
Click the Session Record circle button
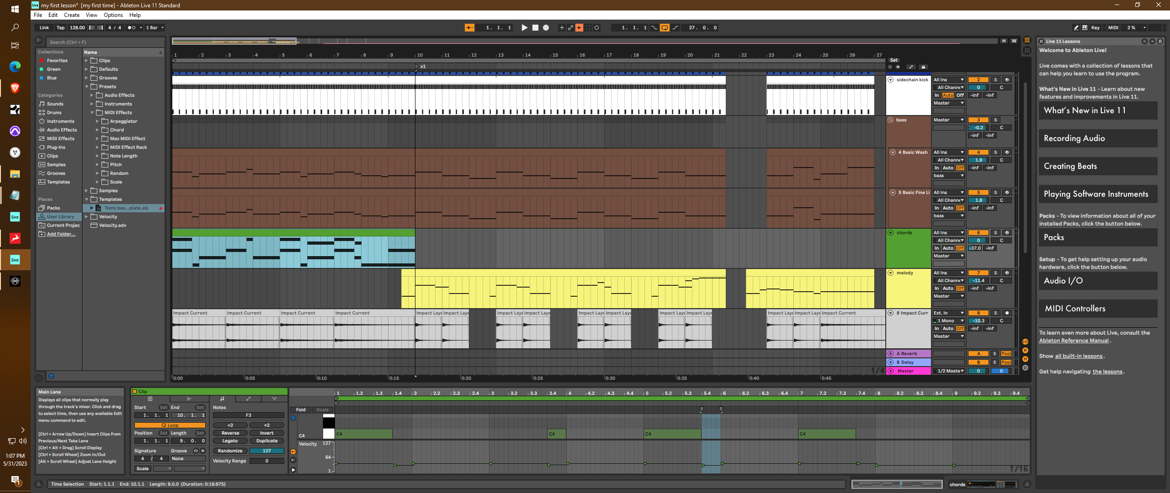[596, 28]
